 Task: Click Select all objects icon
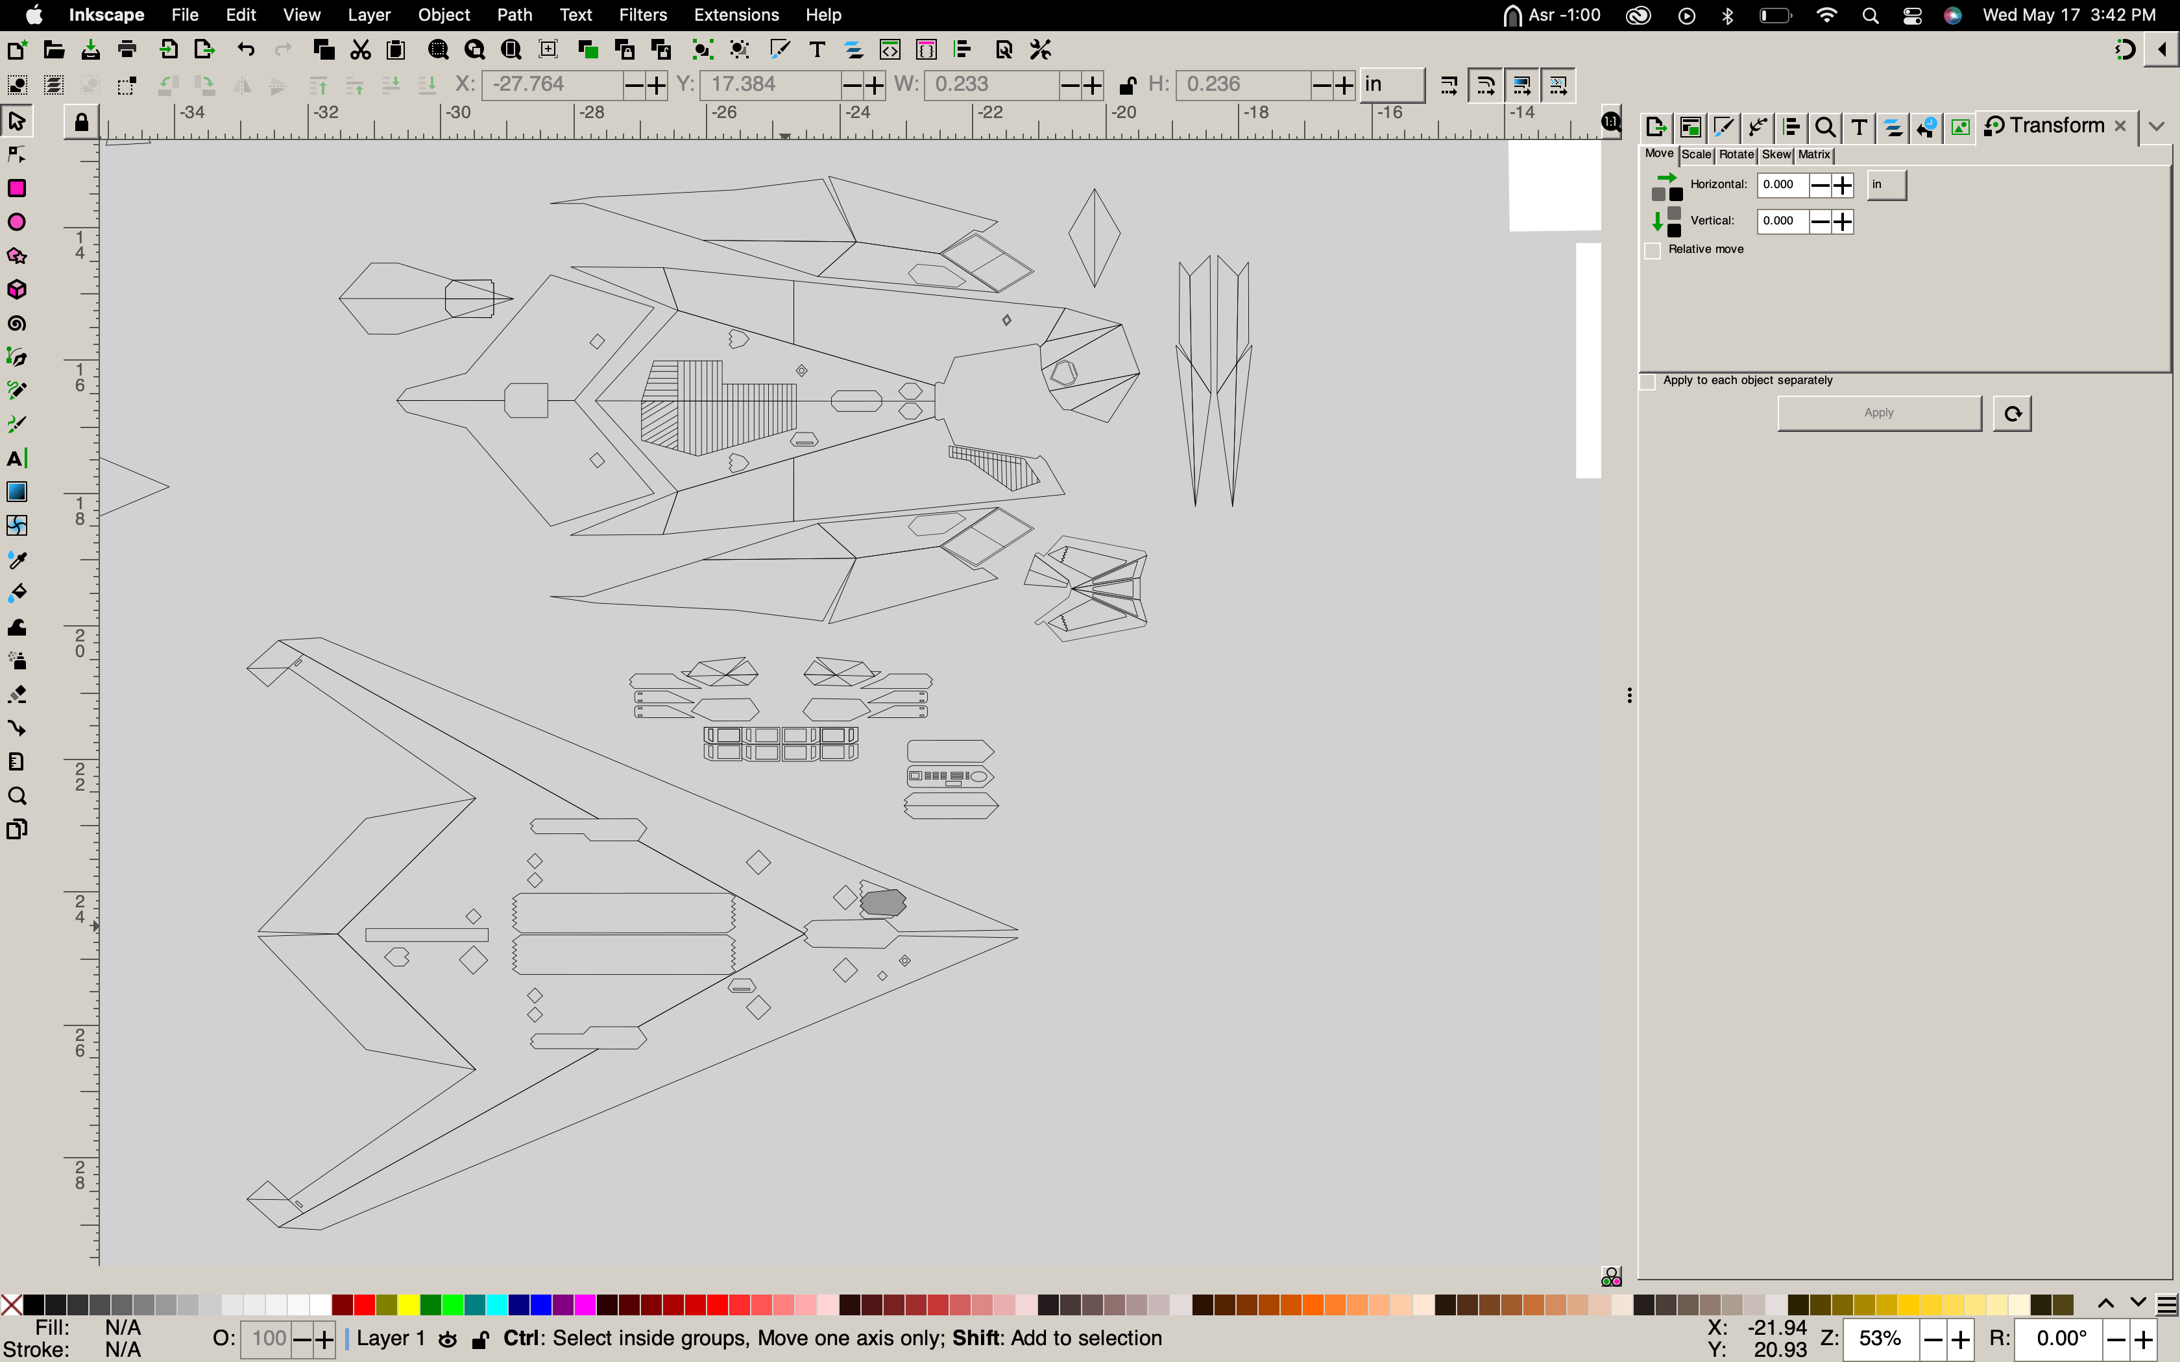click(16, 86)
